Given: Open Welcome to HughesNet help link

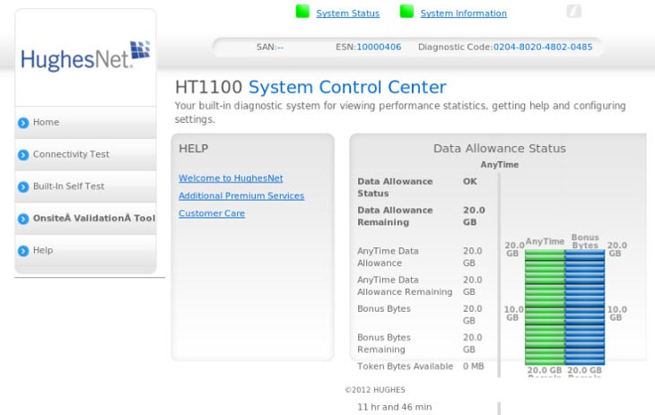Looking at the screenshot, I should (231, 178).
